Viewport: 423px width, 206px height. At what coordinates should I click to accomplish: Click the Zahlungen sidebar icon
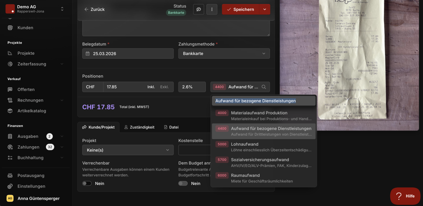[x=10, y=147]
